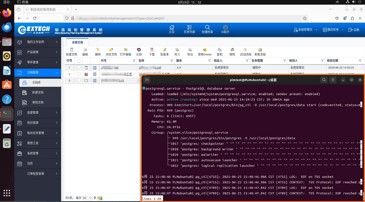Click the 删除 delete icon in toolbar
The width and height of the screenshot is (365, 202).
coord(98,50)
